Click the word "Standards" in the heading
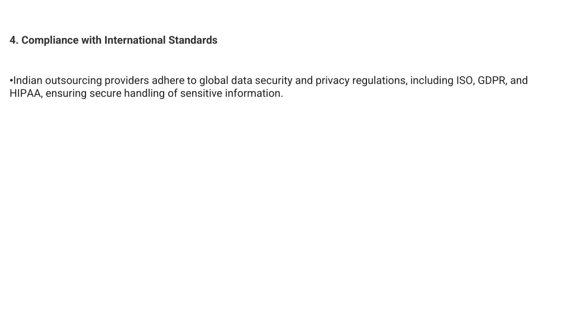572x322 pixels. 193,40
